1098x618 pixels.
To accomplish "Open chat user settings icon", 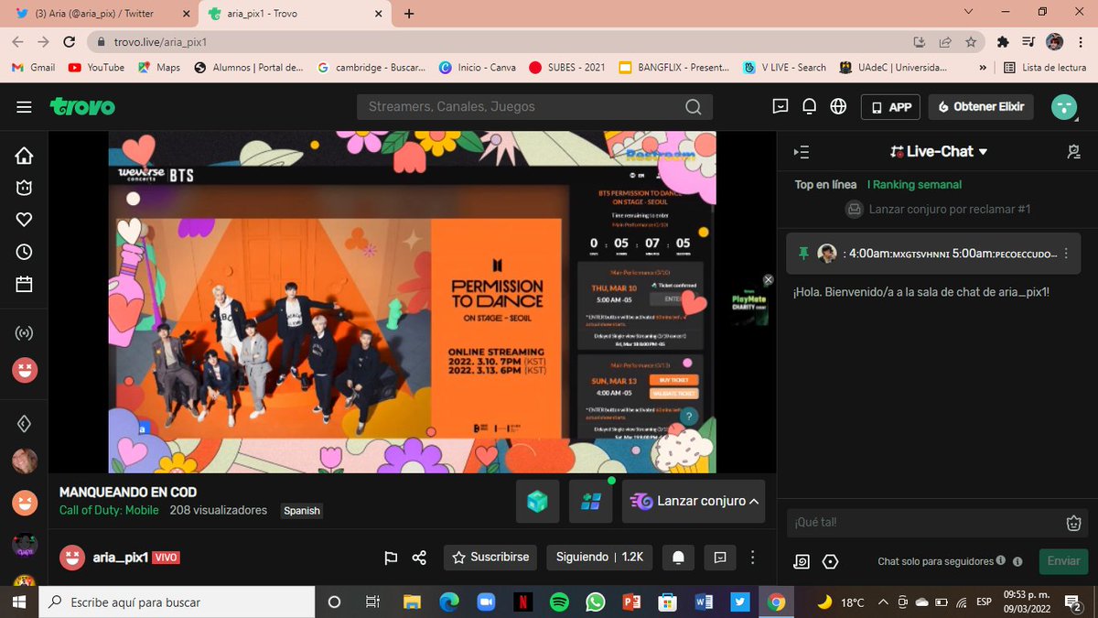I will coord(1074,152).
